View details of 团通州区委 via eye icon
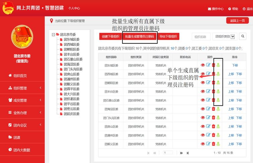The image size is (253, 163). click(203, 135)
